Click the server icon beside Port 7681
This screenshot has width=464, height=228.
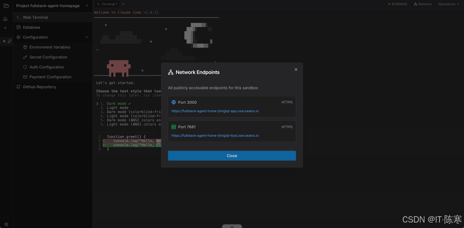click(174, 127)
